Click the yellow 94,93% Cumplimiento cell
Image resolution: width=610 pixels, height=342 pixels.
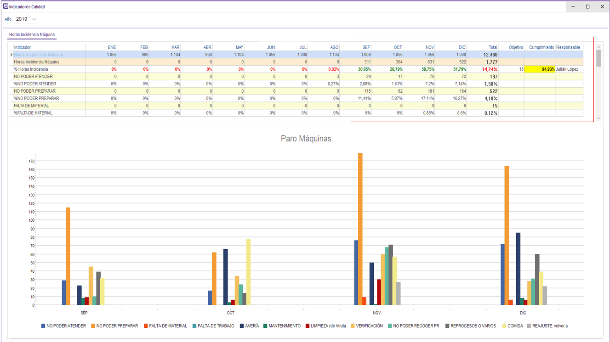coord(540,69)
